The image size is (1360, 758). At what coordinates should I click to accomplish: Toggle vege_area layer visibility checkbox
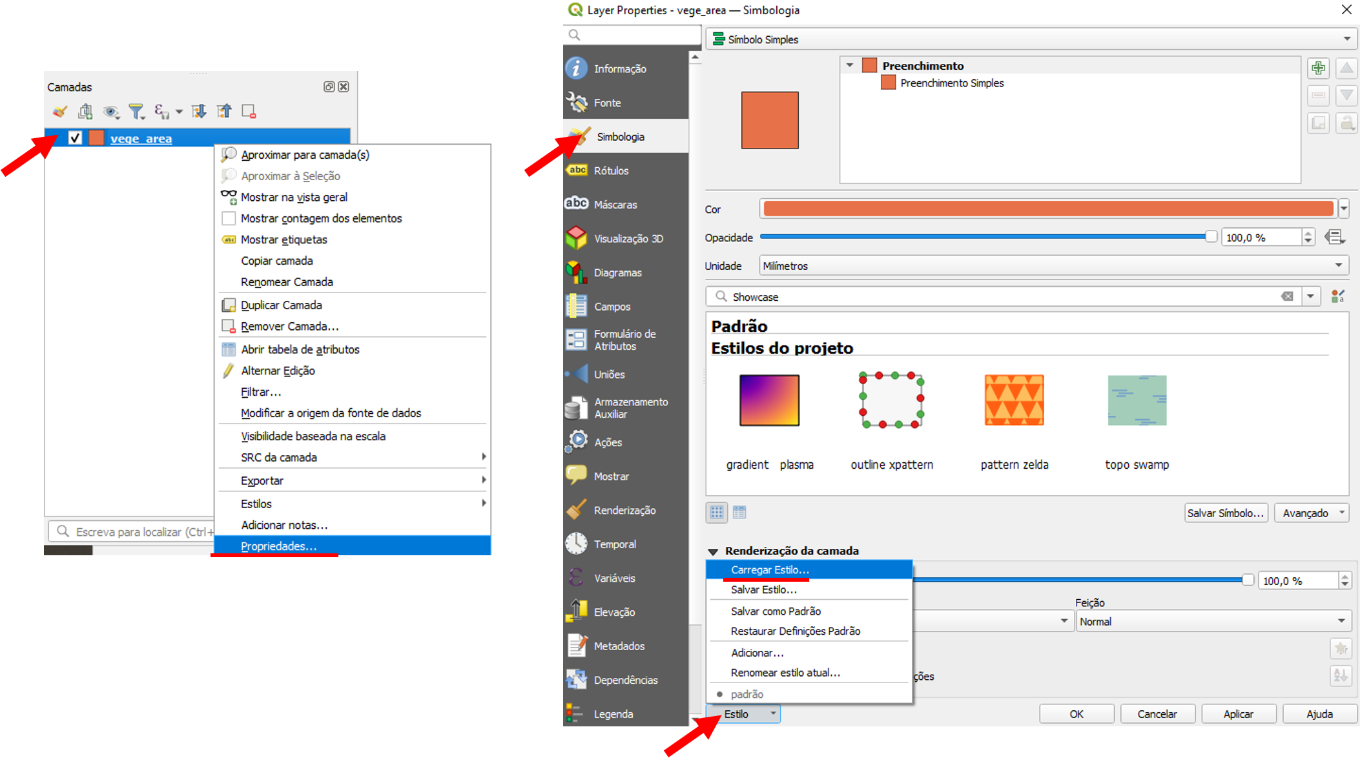[75, 138]
